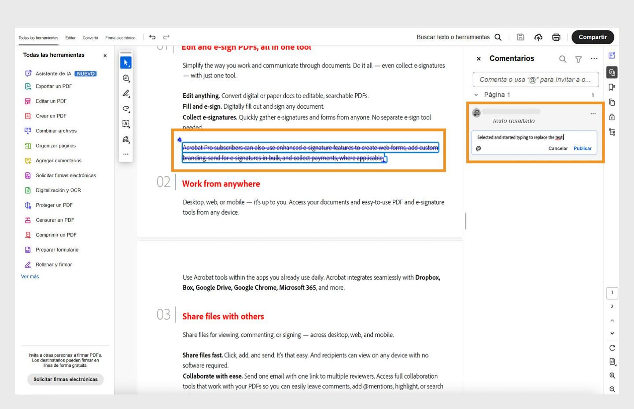Viewport: 634px width, 409px height.
Task: Cancel the comment edit with Cancelar
Action: tap(558, 149)
